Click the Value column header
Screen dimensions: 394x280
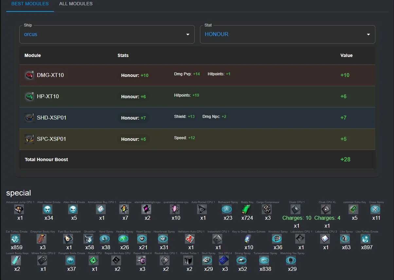(x=346, y=55)
